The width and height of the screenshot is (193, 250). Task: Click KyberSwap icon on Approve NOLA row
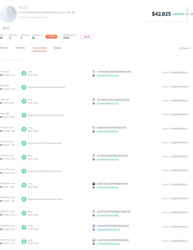pos(24,199)
